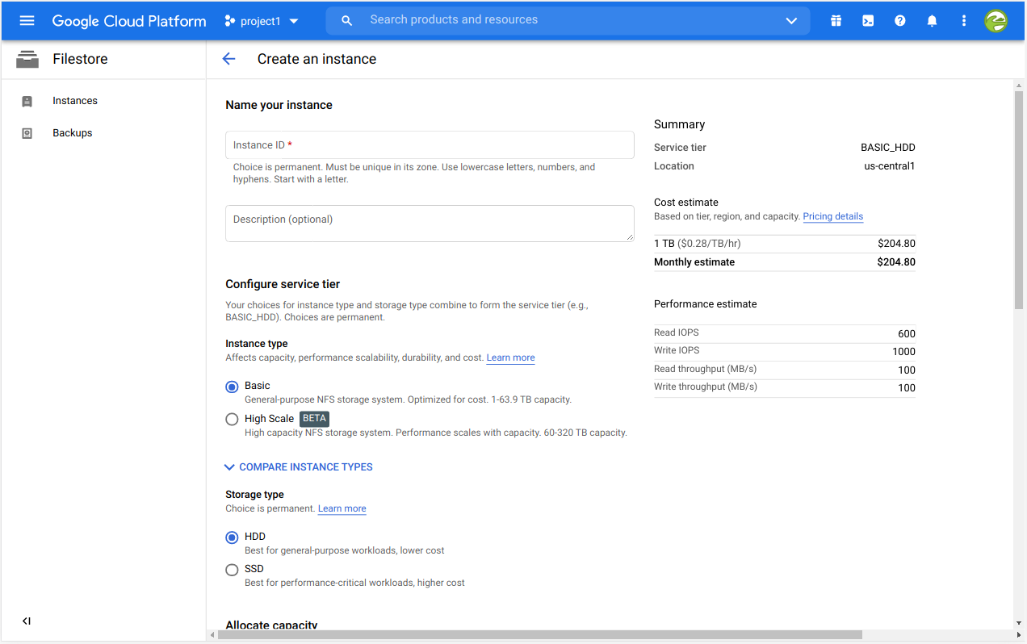Open Instances in the Filestore sidebar
This screenshot has height=644, width=1027.
[x=75, y=101]
